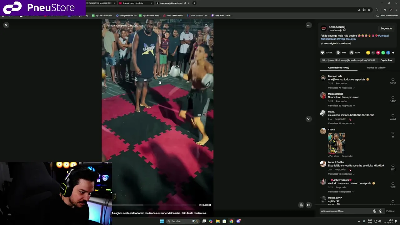Open the #boxederuarj hashtag link
This screenshot has width=400, height=225.
tap(328, 39)
